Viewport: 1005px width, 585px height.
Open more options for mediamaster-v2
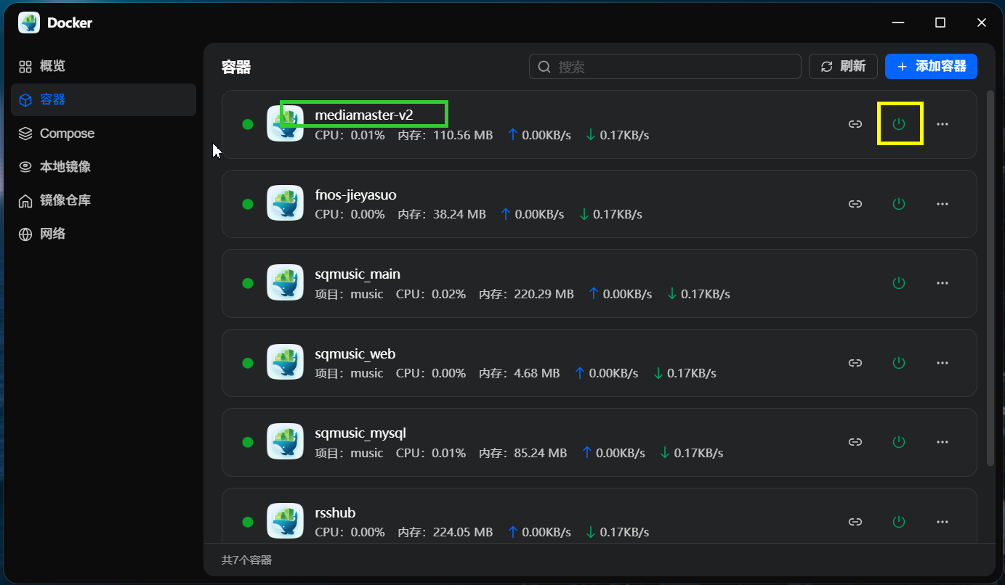[943, 124]
